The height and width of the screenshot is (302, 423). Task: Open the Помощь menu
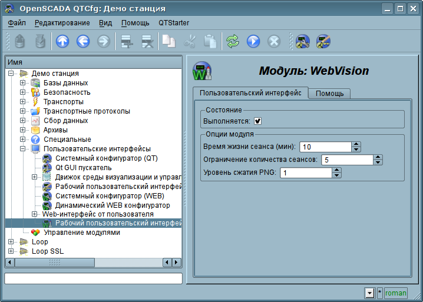[x=135, y=23]
